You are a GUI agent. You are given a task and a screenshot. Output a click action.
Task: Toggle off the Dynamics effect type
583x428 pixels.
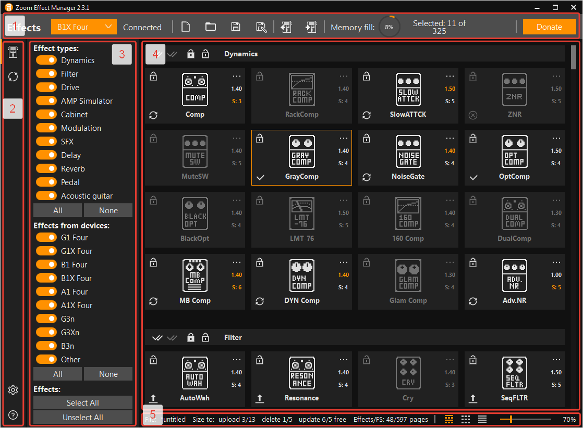46,60
